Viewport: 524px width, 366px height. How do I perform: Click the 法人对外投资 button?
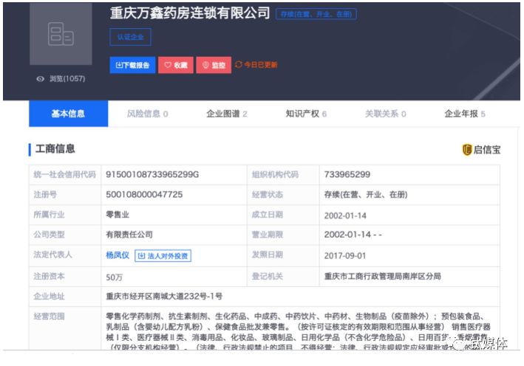click(163, 256)
